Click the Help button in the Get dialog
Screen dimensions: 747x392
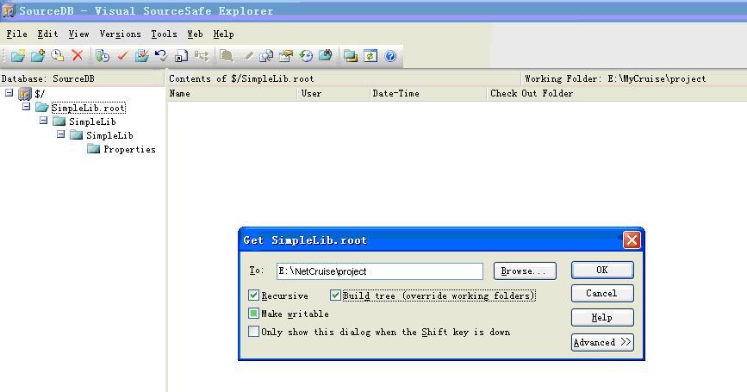pos(602,317)
